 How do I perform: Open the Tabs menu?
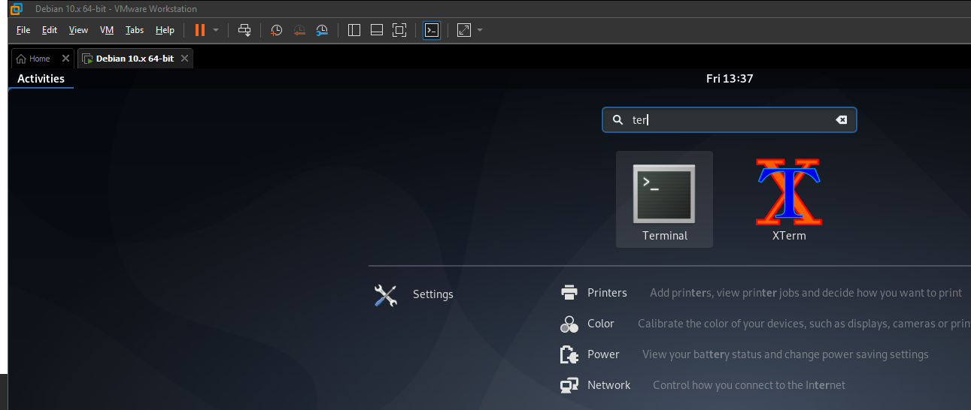[135, 30]
